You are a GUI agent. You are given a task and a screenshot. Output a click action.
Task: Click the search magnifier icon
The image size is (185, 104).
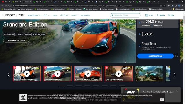(112, 15)
